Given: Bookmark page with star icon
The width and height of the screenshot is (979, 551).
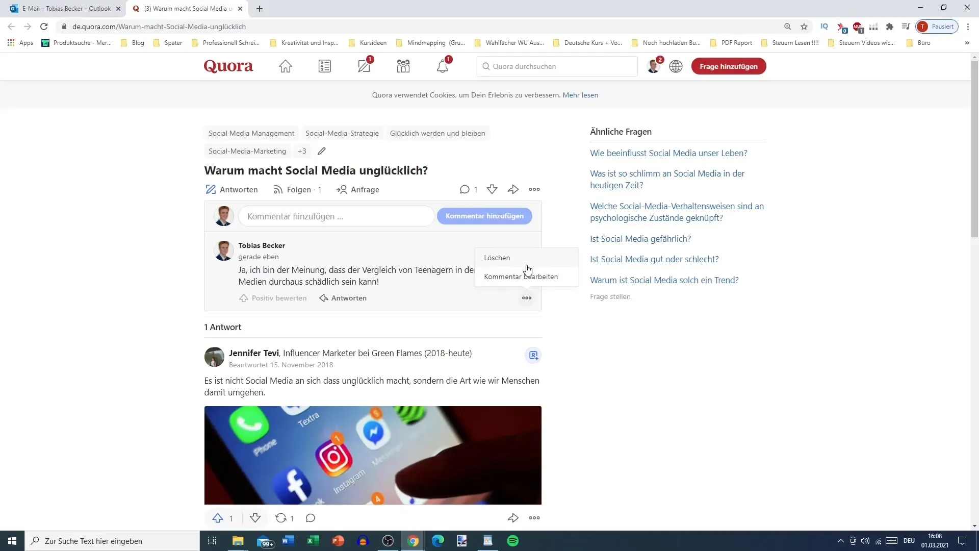Looking at the screenshot, I should click(x=804, y=27).
